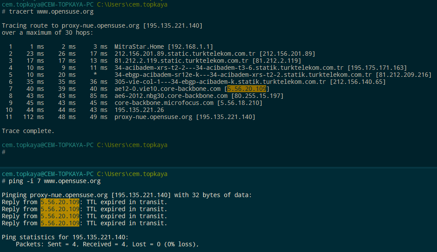Click the asterisk timeout in hop 5
437x252 pixels.
pyautogui.click(x=95, y=74)
